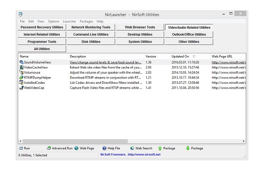
Task: Click the date 2014.10.03. 14:24:54
Action: pos(185,72)
